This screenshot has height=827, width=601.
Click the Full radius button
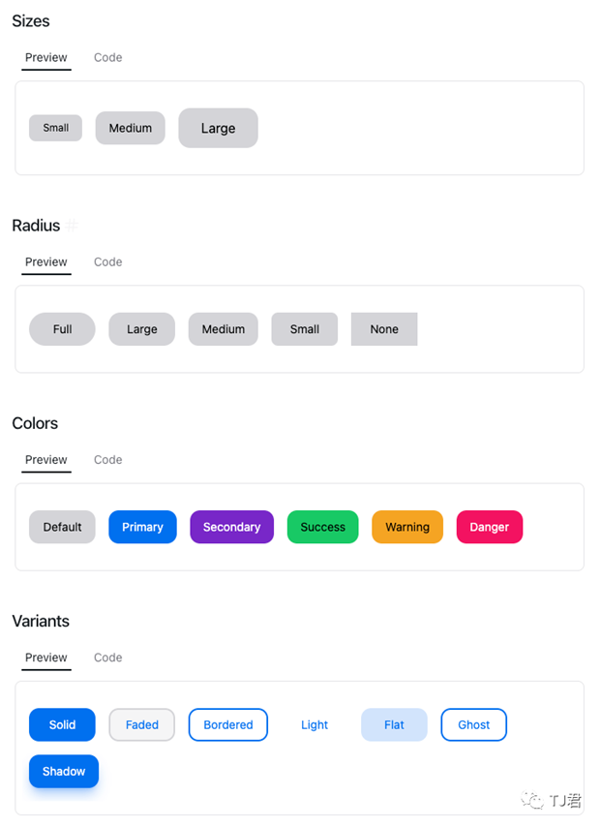coord(62,329)
